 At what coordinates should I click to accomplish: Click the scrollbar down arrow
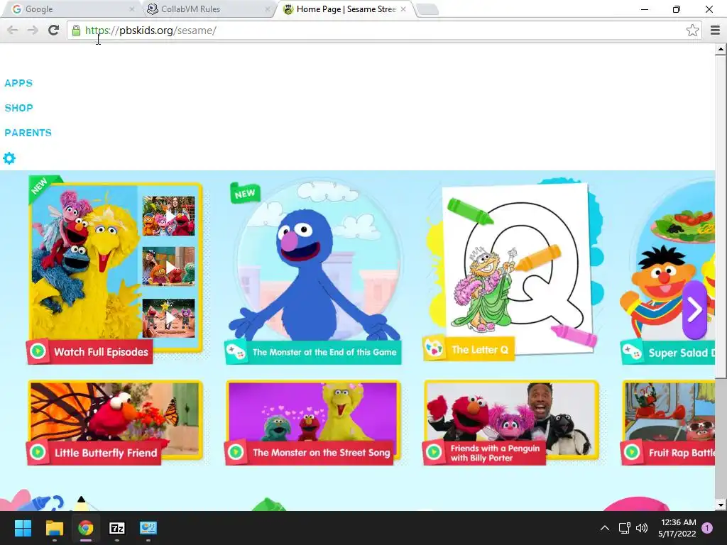[721, 505]
